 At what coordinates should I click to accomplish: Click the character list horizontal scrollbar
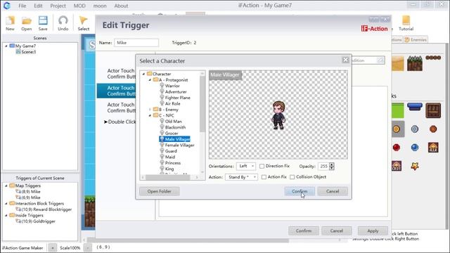coord(167,178)
